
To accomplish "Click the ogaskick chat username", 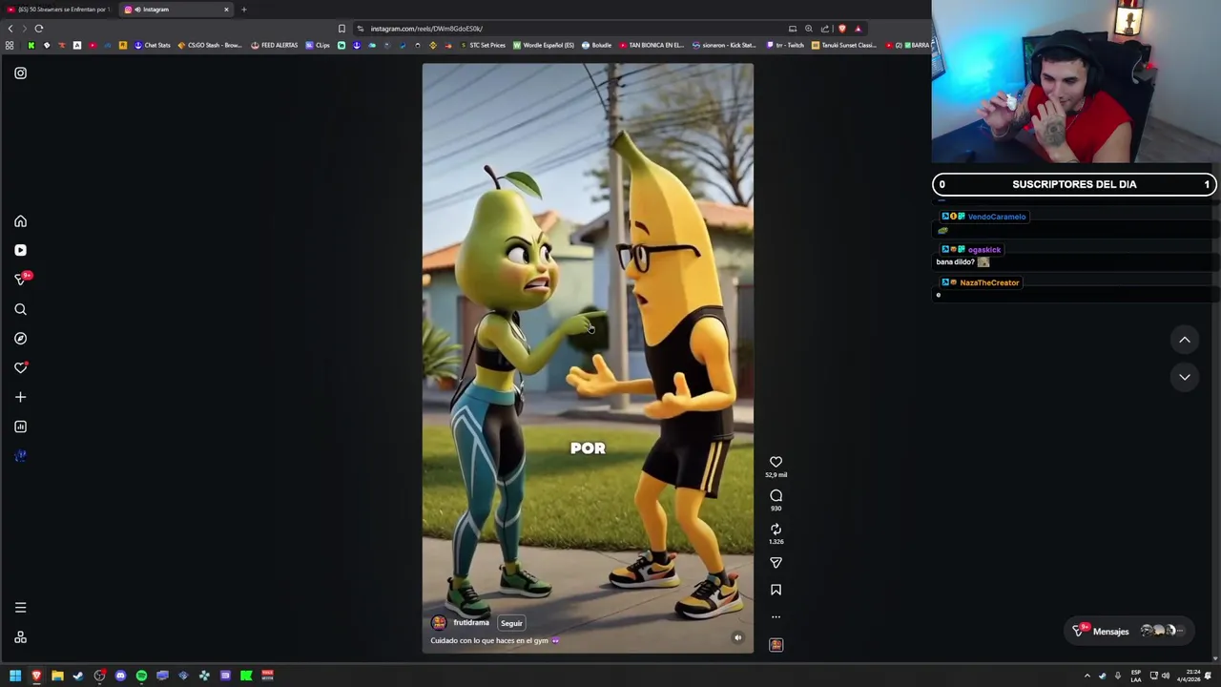I will pos(983,250).
